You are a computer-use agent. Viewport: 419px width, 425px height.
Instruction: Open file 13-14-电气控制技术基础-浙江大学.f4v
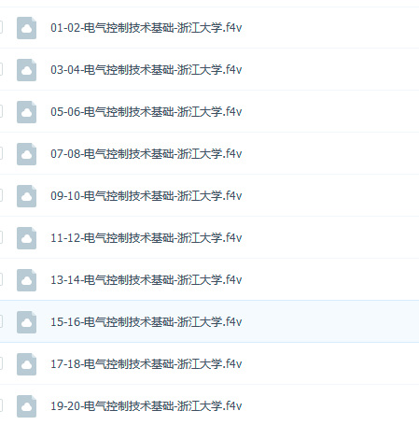pos(147,280)
